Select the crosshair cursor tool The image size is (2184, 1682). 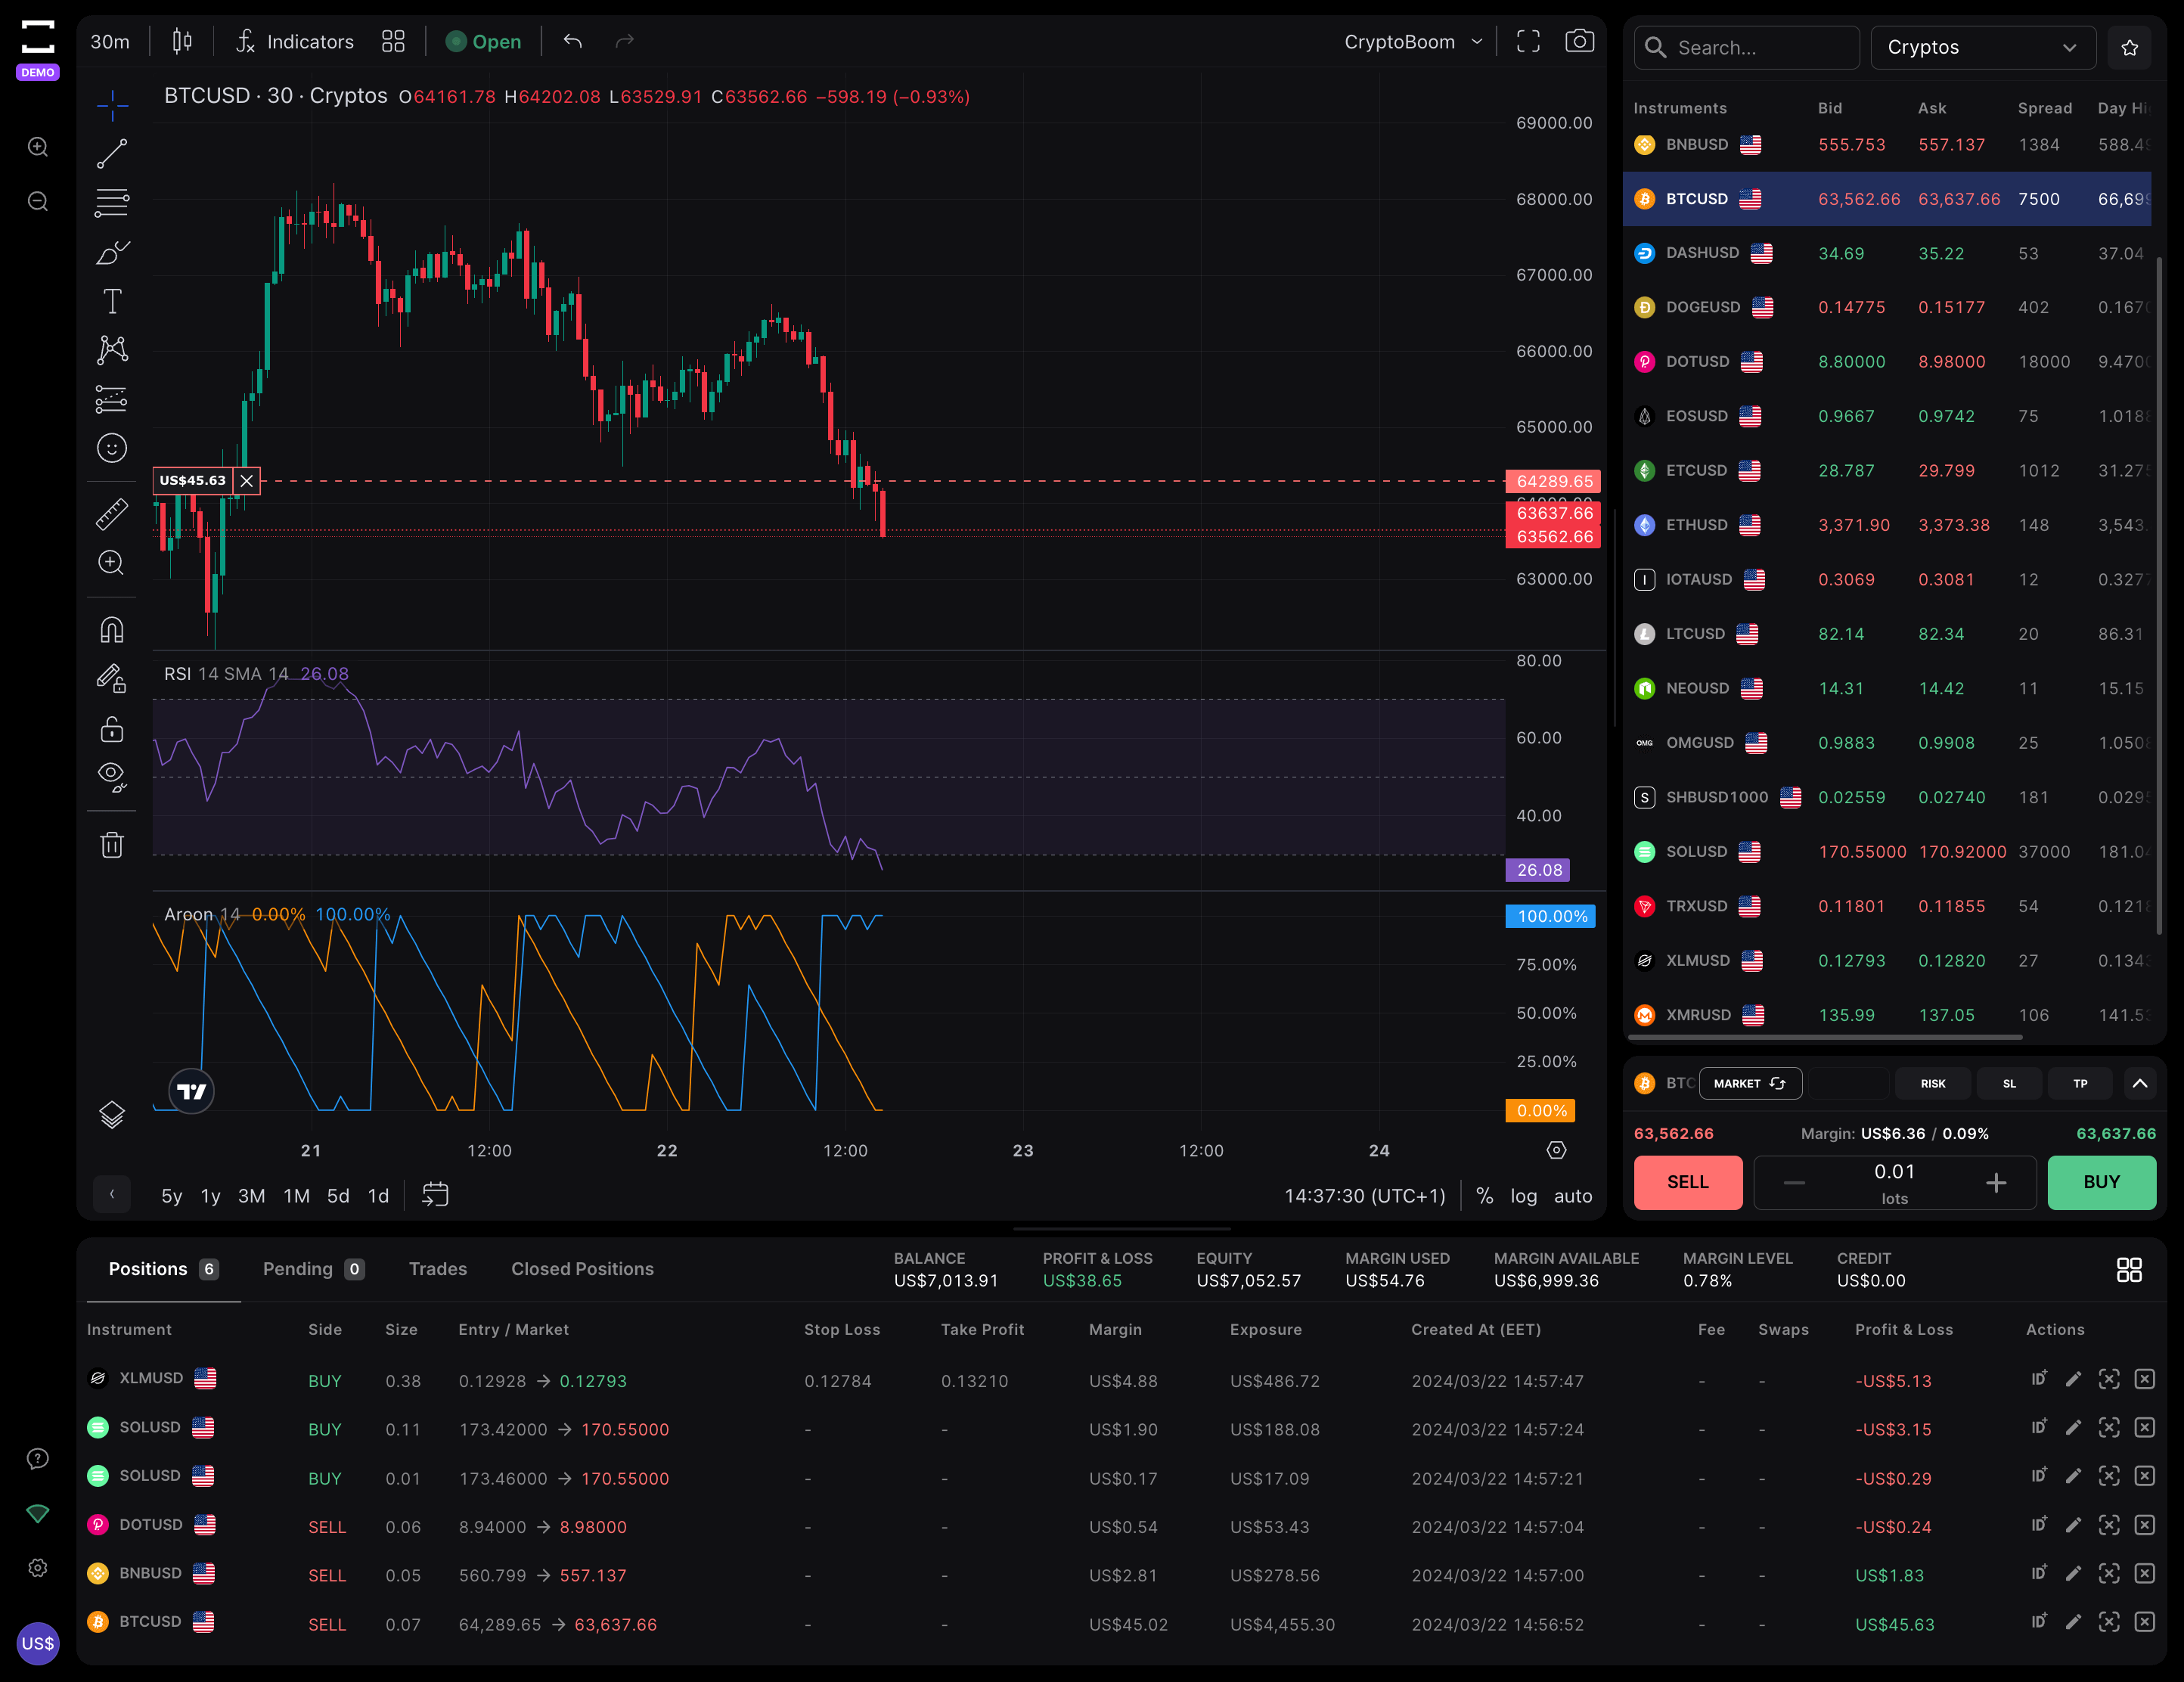[x=111, y=104]
